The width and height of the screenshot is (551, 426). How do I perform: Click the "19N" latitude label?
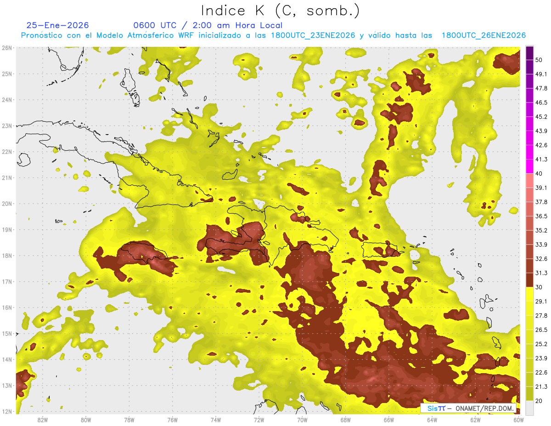pos(6,229)
